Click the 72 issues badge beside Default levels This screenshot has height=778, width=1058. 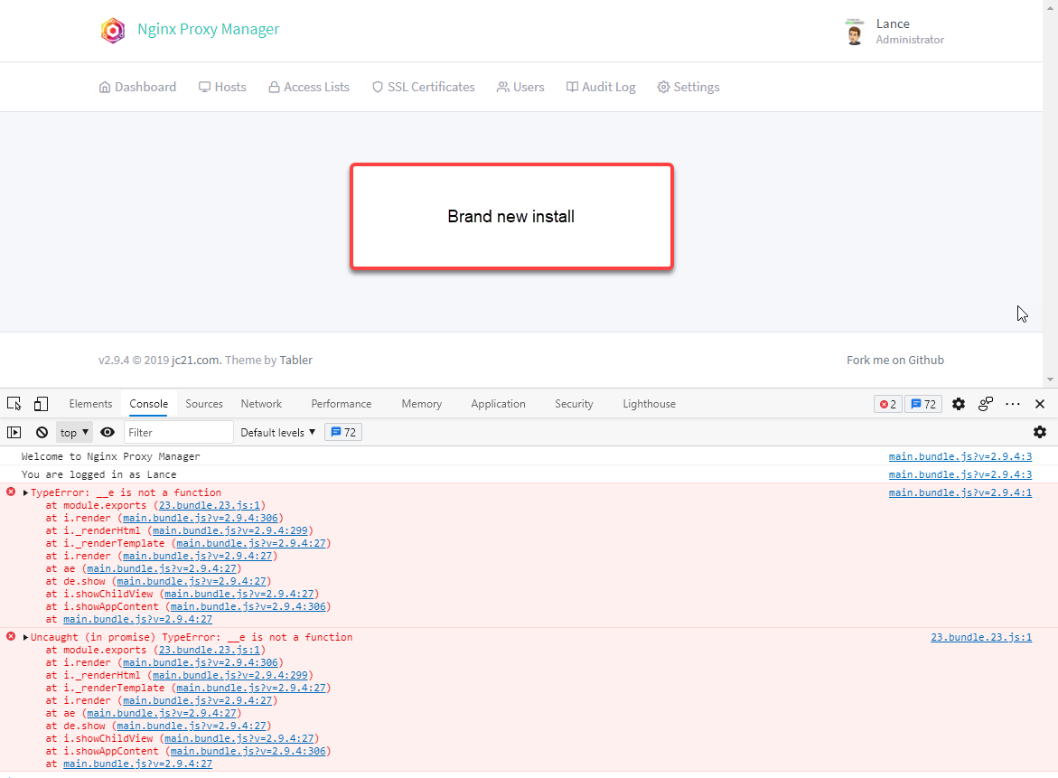pos(343,432)
